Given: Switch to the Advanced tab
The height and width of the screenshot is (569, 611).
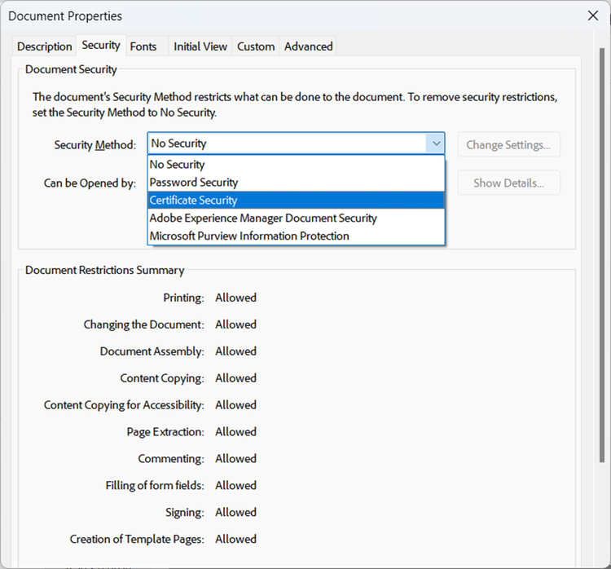Looking at the screenshot, I should coord(308,46).
